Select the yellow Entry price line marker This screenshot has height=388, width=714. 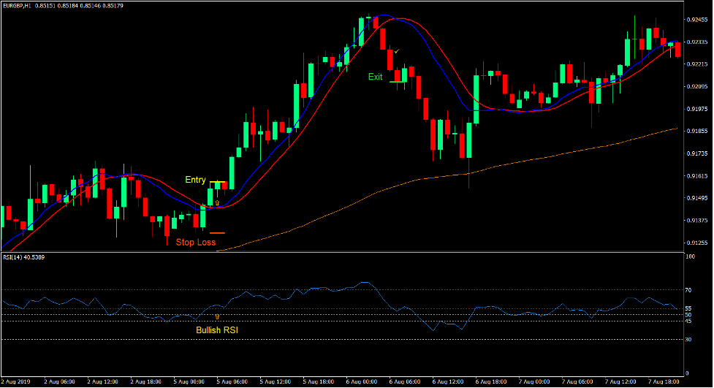coord(218,181)
